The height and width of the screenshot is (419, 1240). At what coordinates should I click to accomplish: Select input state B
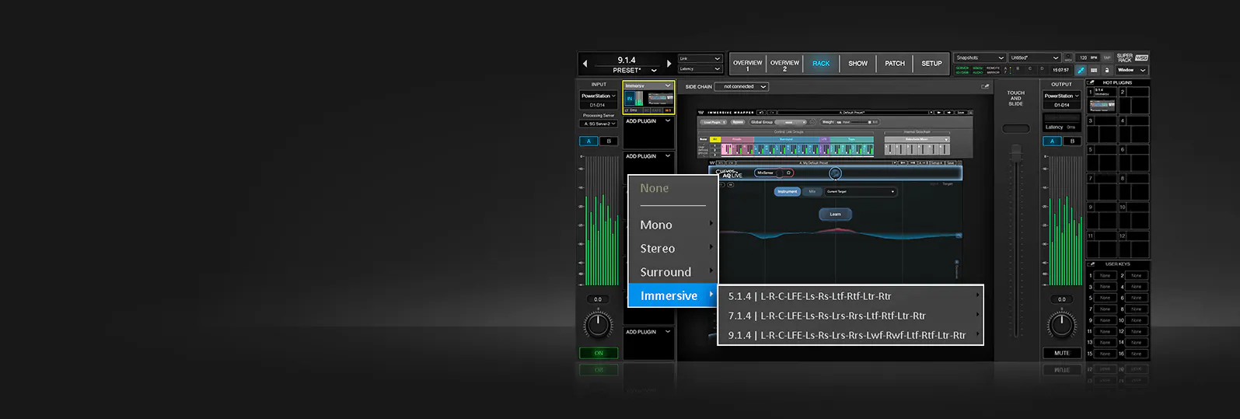609,141
